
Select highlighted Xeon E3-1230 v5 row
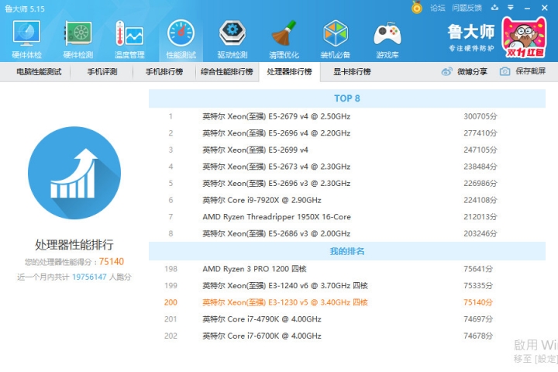[347, 302]
